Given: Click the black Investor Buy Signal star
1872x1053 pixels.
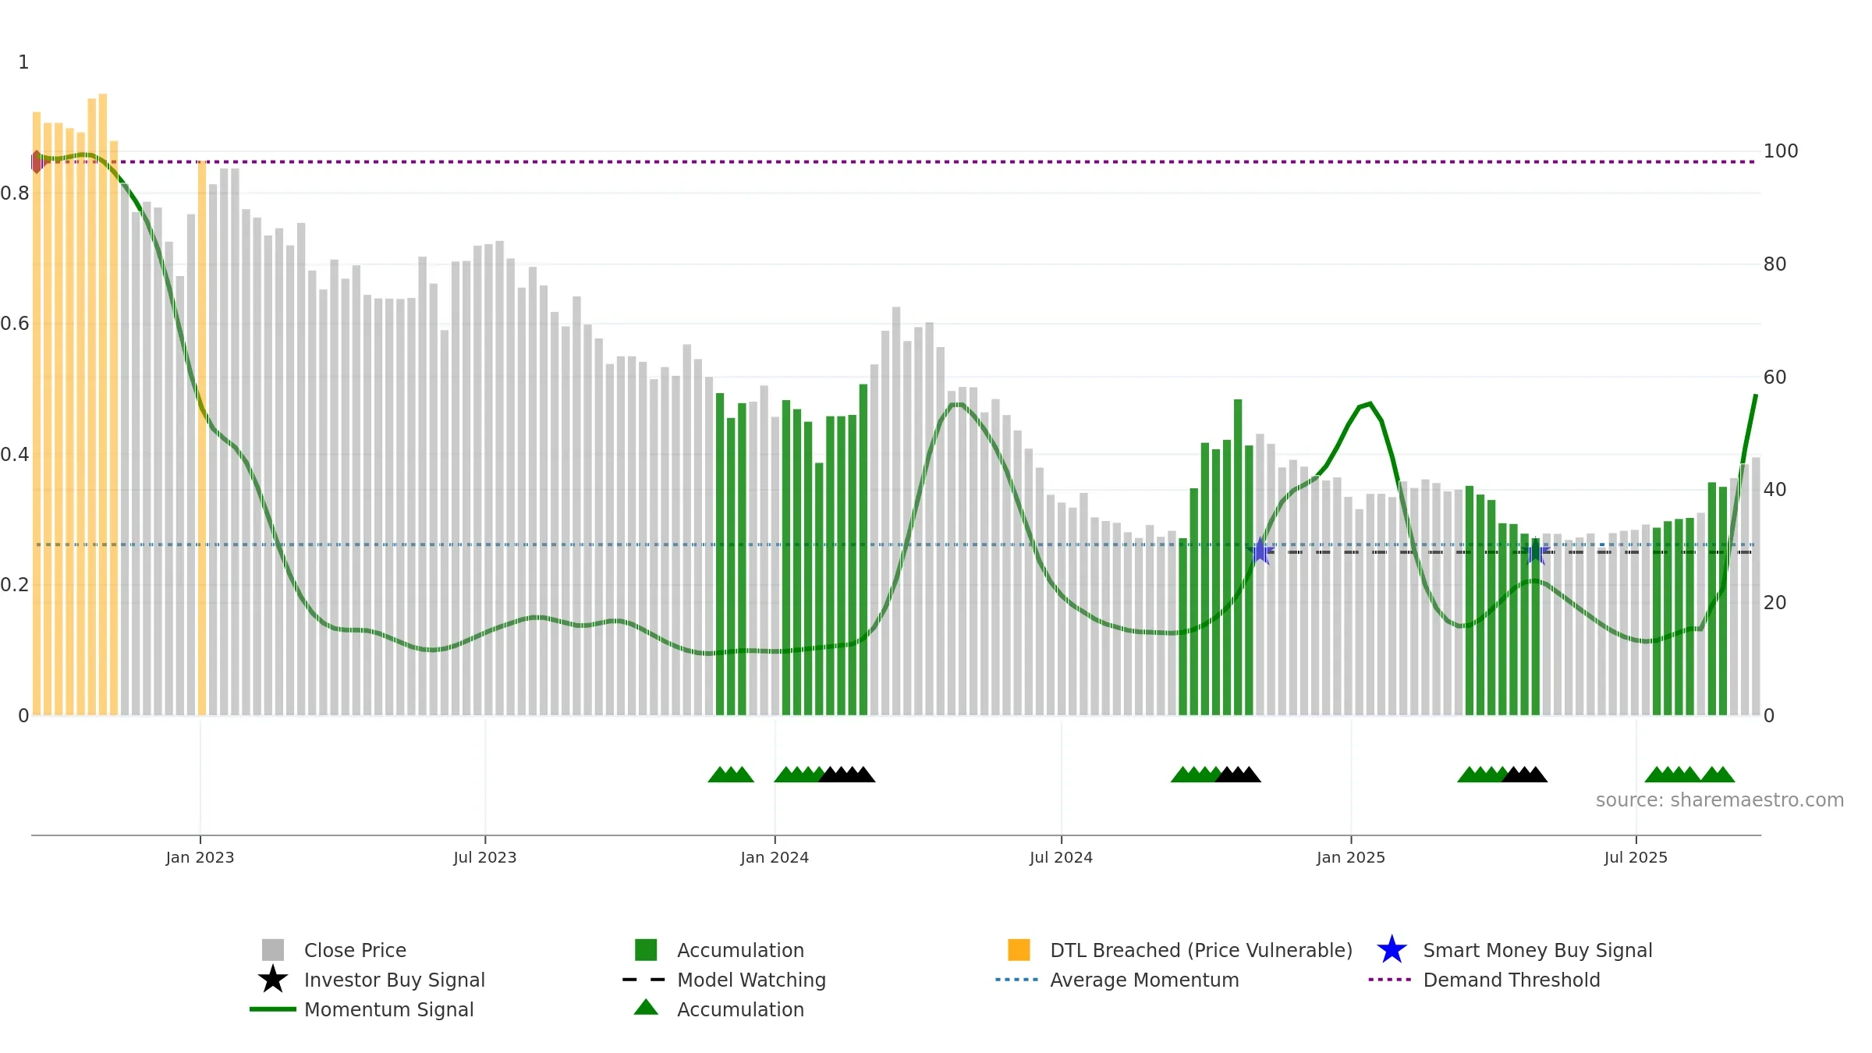Looking at the screenshot, I should [x=273, y=979].
